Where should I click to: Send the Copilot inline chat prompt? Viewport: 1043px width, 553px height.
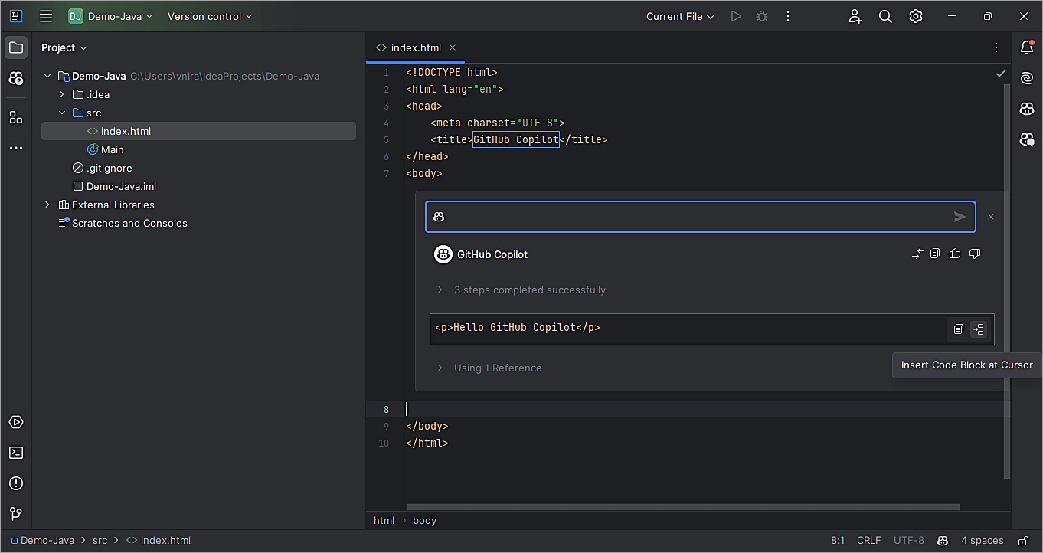[x=960, y=217]
